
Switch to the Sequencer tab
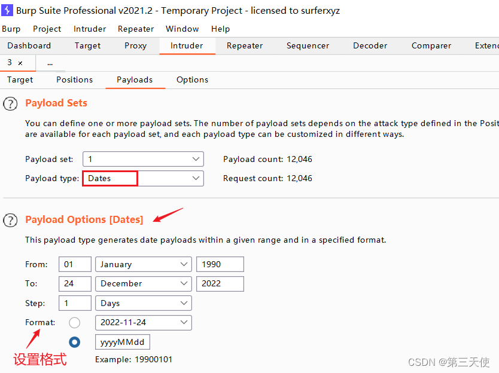tap(308, 46)
